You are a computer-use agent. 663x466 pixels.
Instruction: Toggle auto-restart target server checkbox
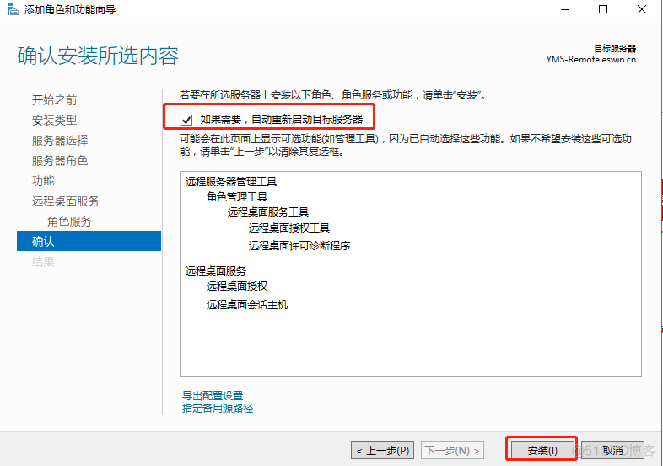(x=186, y=120)
